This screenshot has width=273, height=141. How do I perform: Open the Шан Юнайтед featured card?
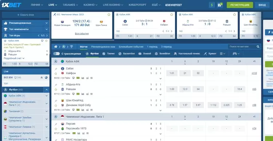(x=250, y=25)
